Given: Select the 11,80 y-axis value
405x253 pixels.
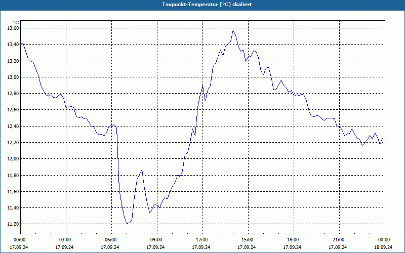Looking at the screenshot, I should [x=13, y=175].
